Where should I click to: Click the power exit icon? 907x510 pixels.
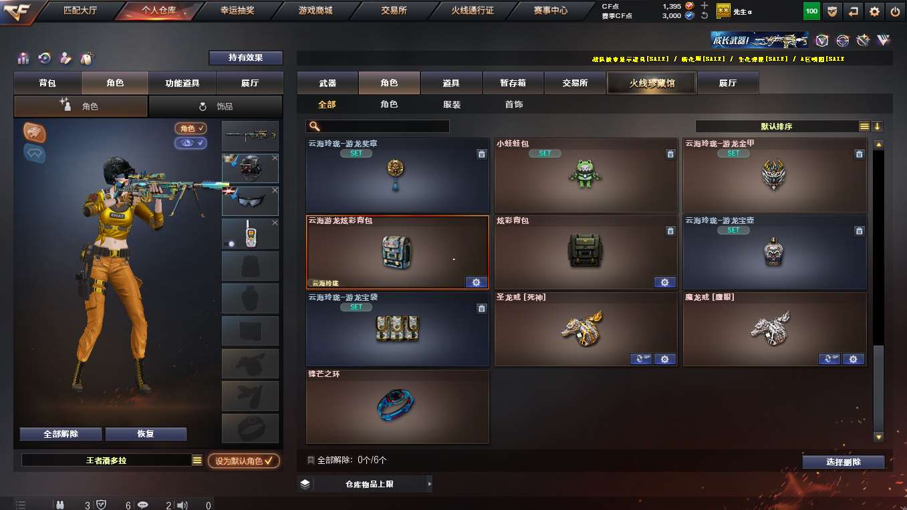pos(895,11)
